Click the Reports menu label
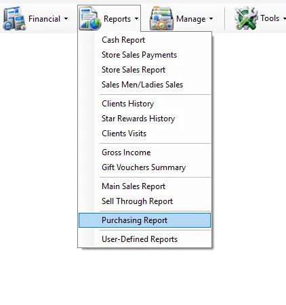 click(x=117, y=19)
